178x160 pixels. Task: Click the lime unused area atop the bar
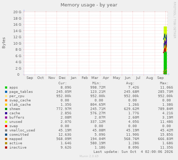(x=165, y=30)
